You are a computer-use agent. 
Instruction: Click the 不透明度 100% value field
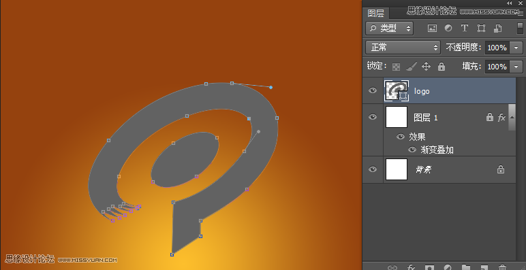click(x=497, y=48)
